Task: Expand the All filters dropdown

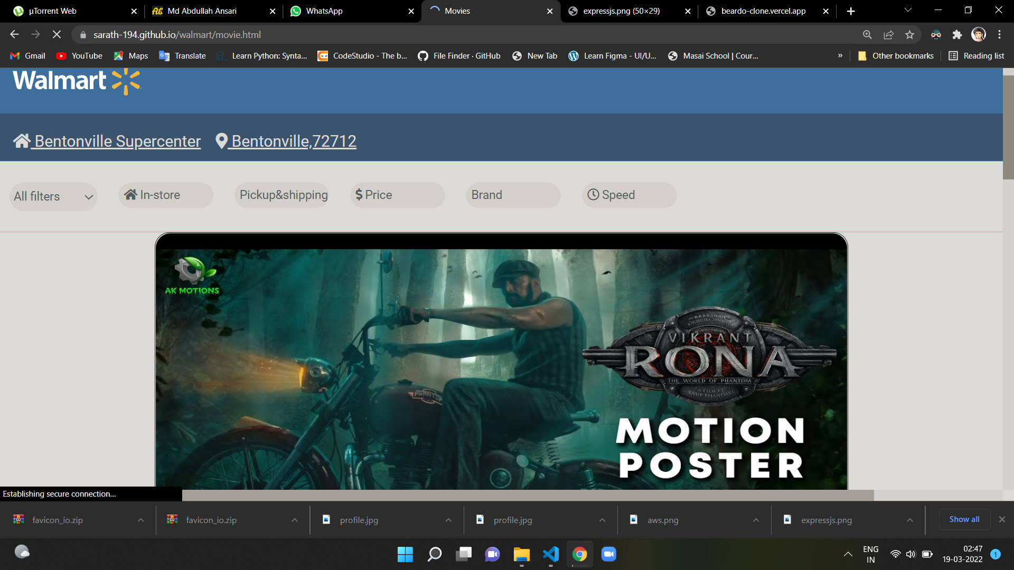Action: 53,196
